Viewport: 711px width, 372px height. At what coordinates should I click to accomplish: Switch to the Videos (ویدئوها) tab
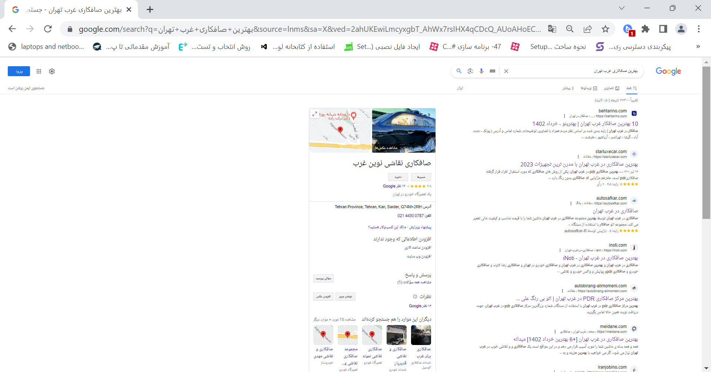(589, 88)
